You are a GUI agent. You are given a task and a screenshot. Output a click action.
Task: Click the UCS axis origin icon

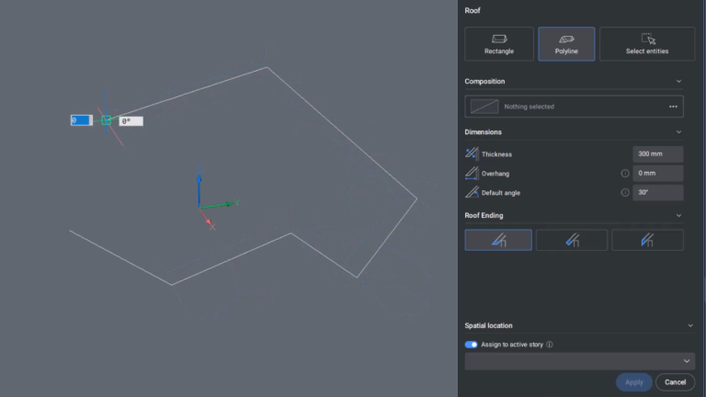click(199, 207)
